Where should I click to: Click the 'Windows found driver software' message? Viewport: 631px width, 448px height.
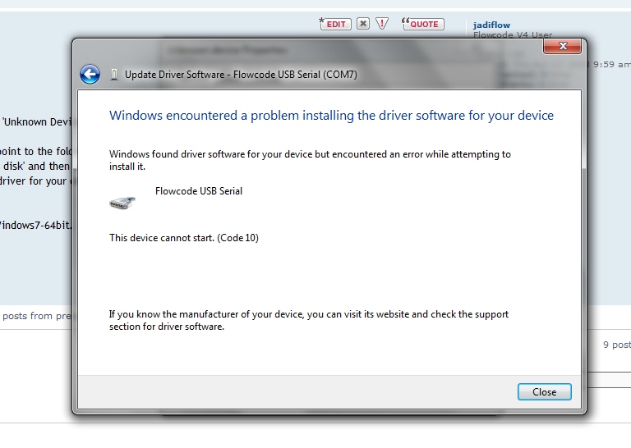(310, 160)
